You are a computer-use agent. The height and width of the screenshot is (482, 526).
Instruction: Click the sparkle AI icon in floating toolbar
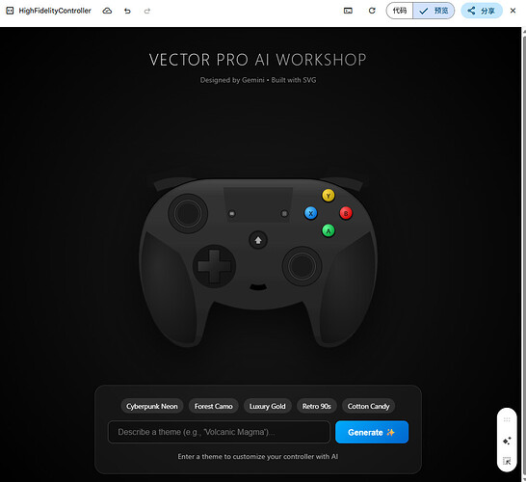click(x=507, y=441)
